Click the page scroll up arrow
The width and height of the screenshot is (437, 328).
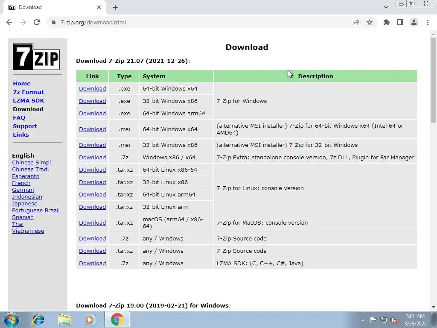click(x=433, y=34)
